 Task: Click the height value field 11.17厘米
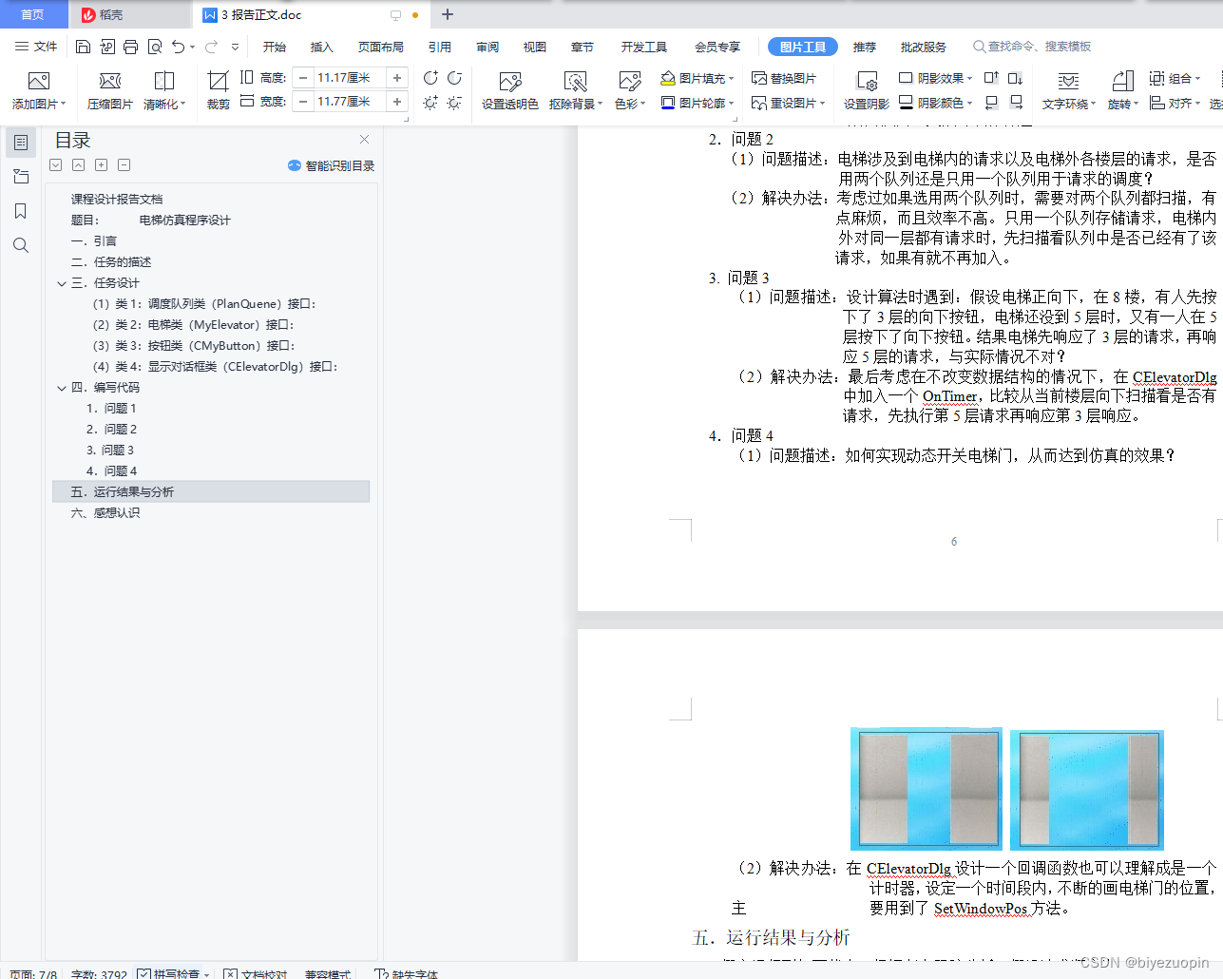tap(350, 78)
